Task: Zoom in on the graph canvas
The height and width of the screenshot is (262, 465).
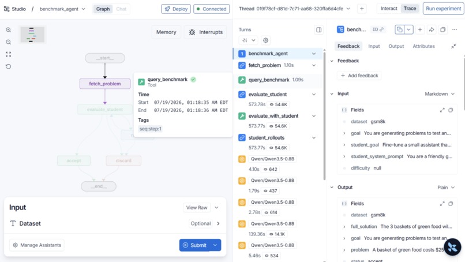Action: [8, 29]
